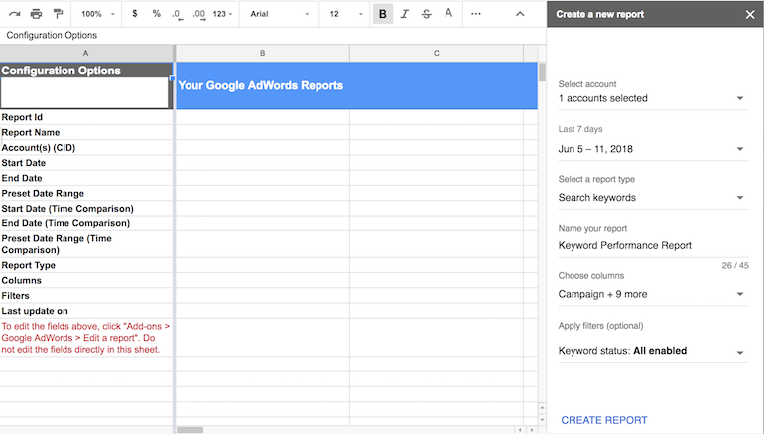Select the Last update on cell

[86, 311]
